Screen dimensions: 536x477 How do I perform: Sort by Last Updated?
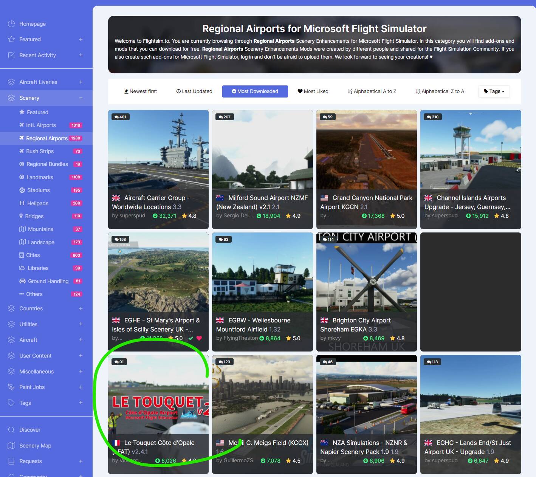point(194,91)
